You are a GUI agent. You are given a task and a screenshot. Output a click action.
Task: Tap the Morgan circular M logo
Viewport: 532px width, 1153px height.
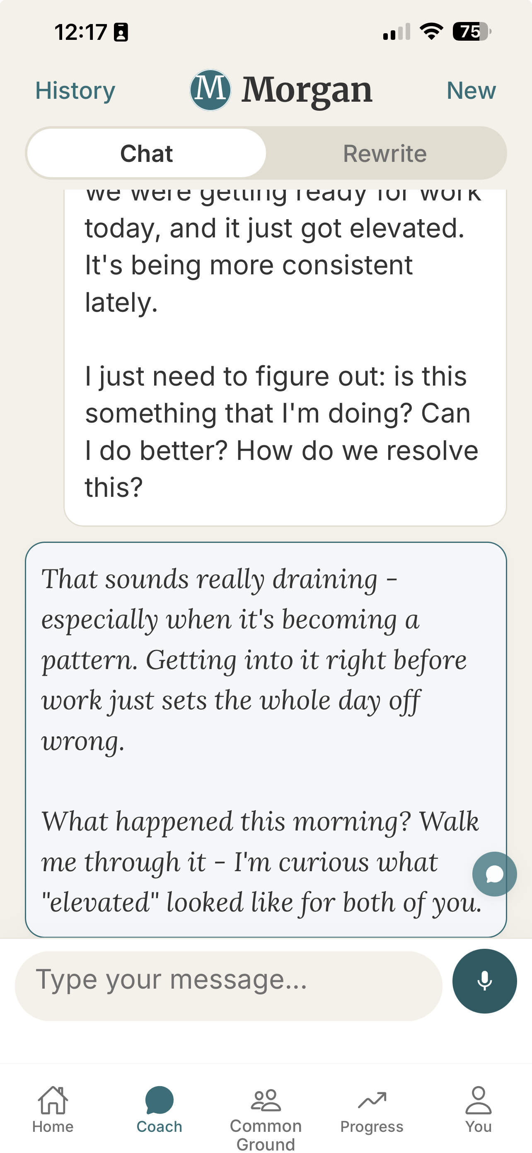210,90
